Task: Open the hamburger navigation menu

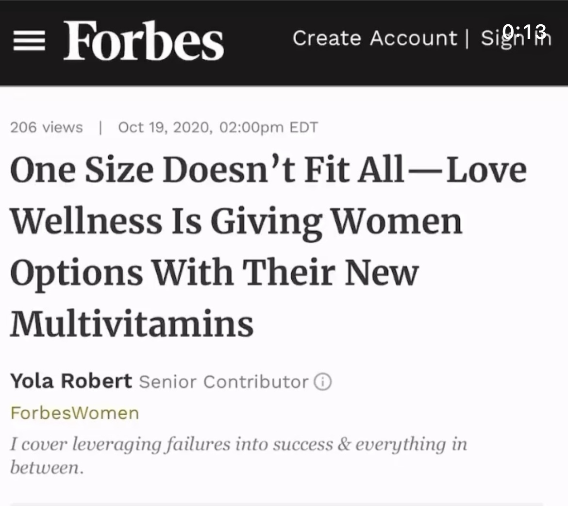Action: click(30, 43)
